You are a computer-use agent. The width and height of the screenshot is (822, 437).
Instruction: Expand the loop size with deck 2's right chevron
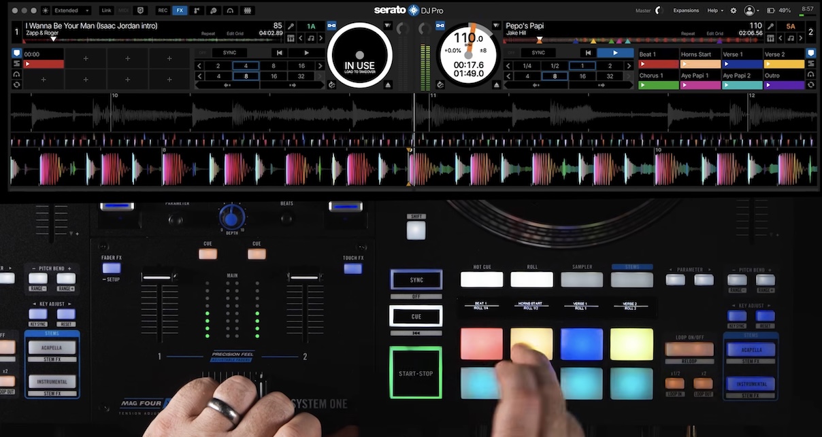click(x=628, y=65)
